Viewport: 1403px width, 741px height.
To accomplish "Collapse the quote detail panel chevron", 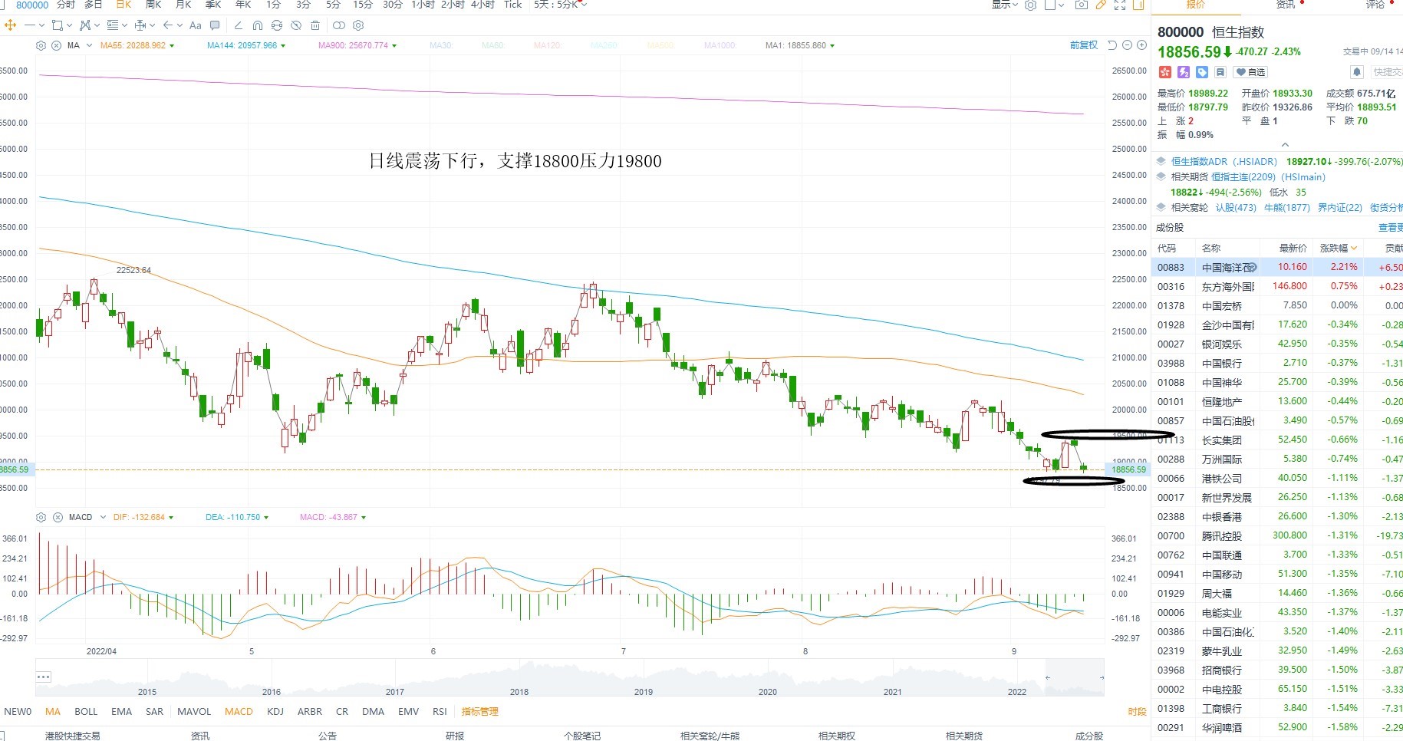I will click(1285, 145).
